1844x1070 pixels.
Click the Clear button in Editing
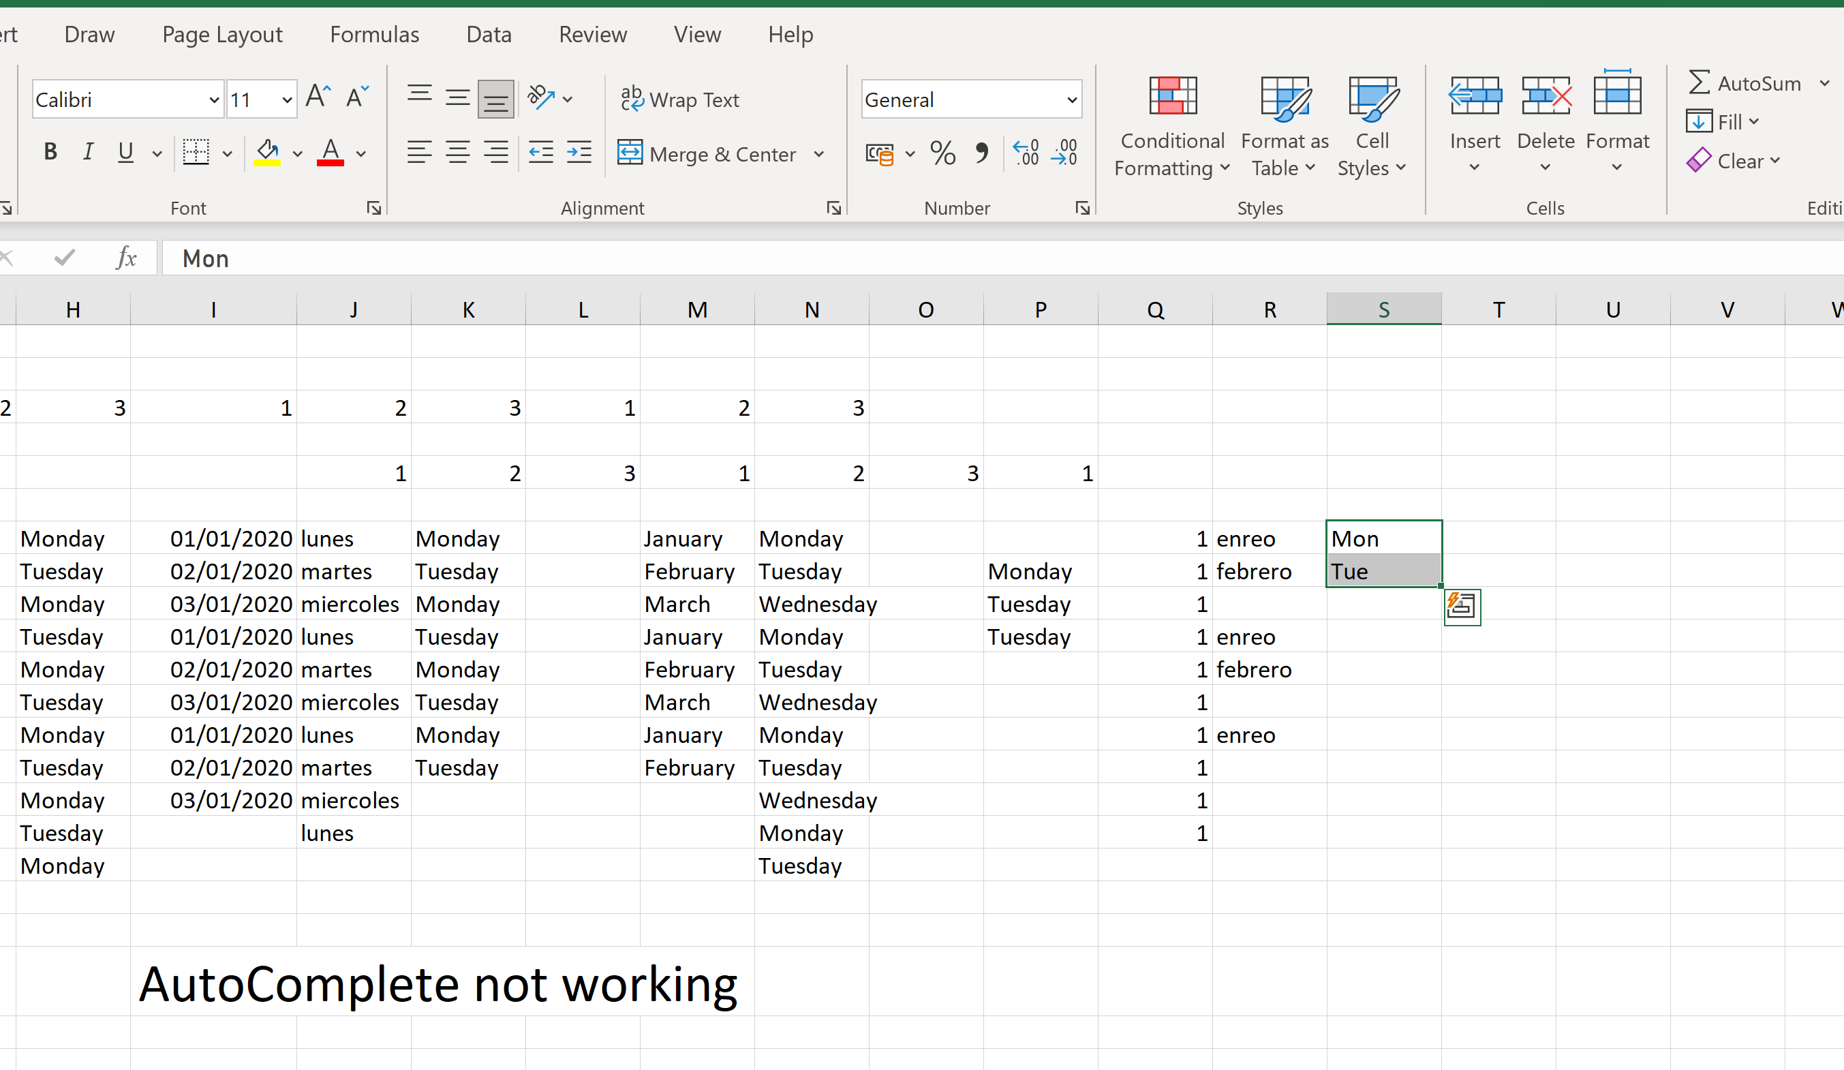pos(1733,161)
